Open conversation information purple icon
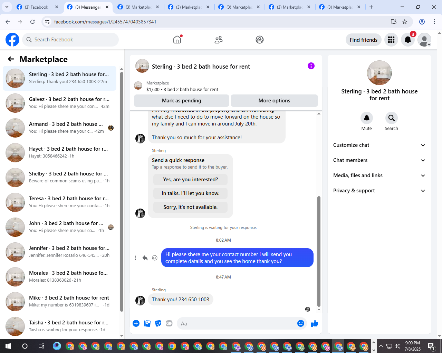442x353 pixels. coord(311,66)
